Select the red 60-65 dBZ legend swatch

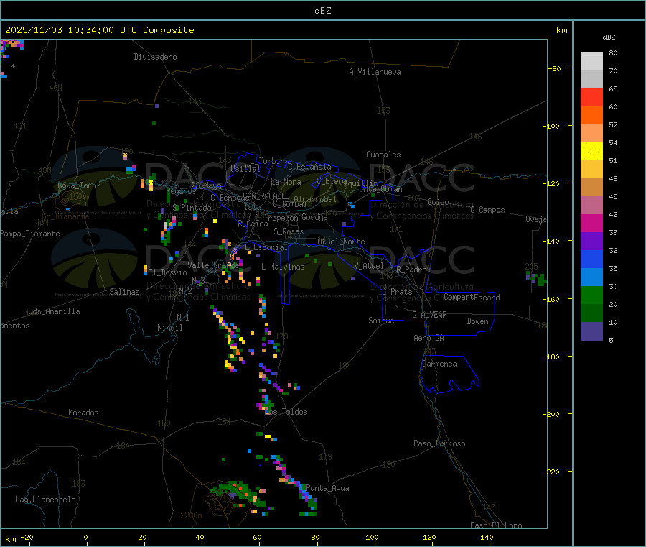(591, 97)
